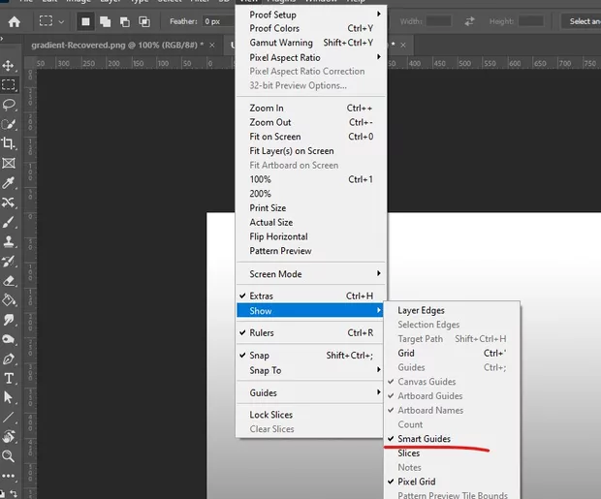Select the Quick Selection tool
601x499 pixels.
click(9, 124)
